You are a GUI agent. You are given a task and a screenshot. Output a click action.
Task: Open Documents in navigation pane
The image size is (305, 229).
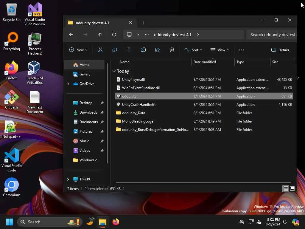(x=84, y=122)
